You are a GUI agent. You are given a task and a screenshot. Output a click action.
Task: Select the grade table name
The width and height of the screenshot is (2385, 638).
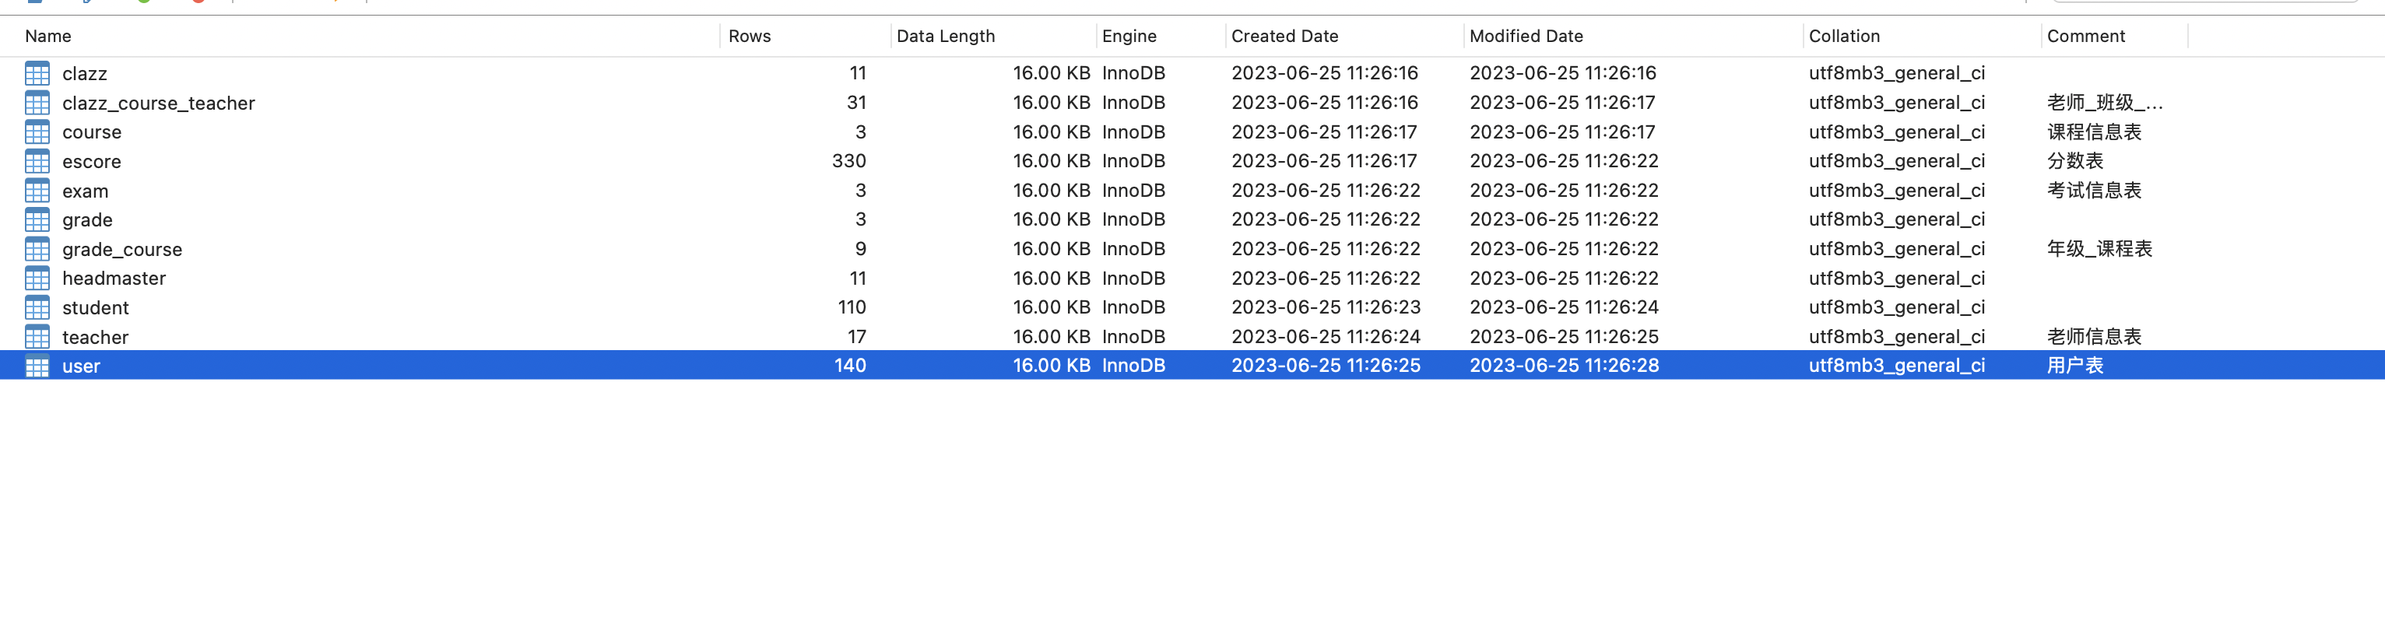(x=87, y=220)
